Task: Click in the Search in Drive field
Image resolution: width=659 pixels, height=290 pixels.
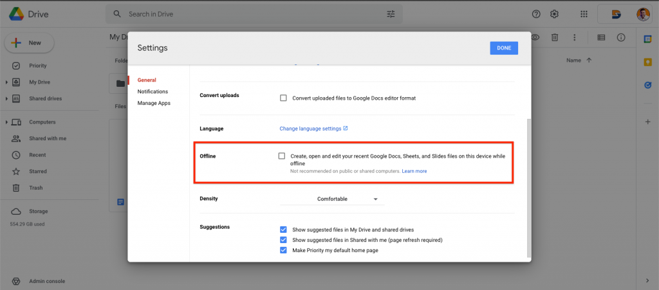Action: (254, 14)
